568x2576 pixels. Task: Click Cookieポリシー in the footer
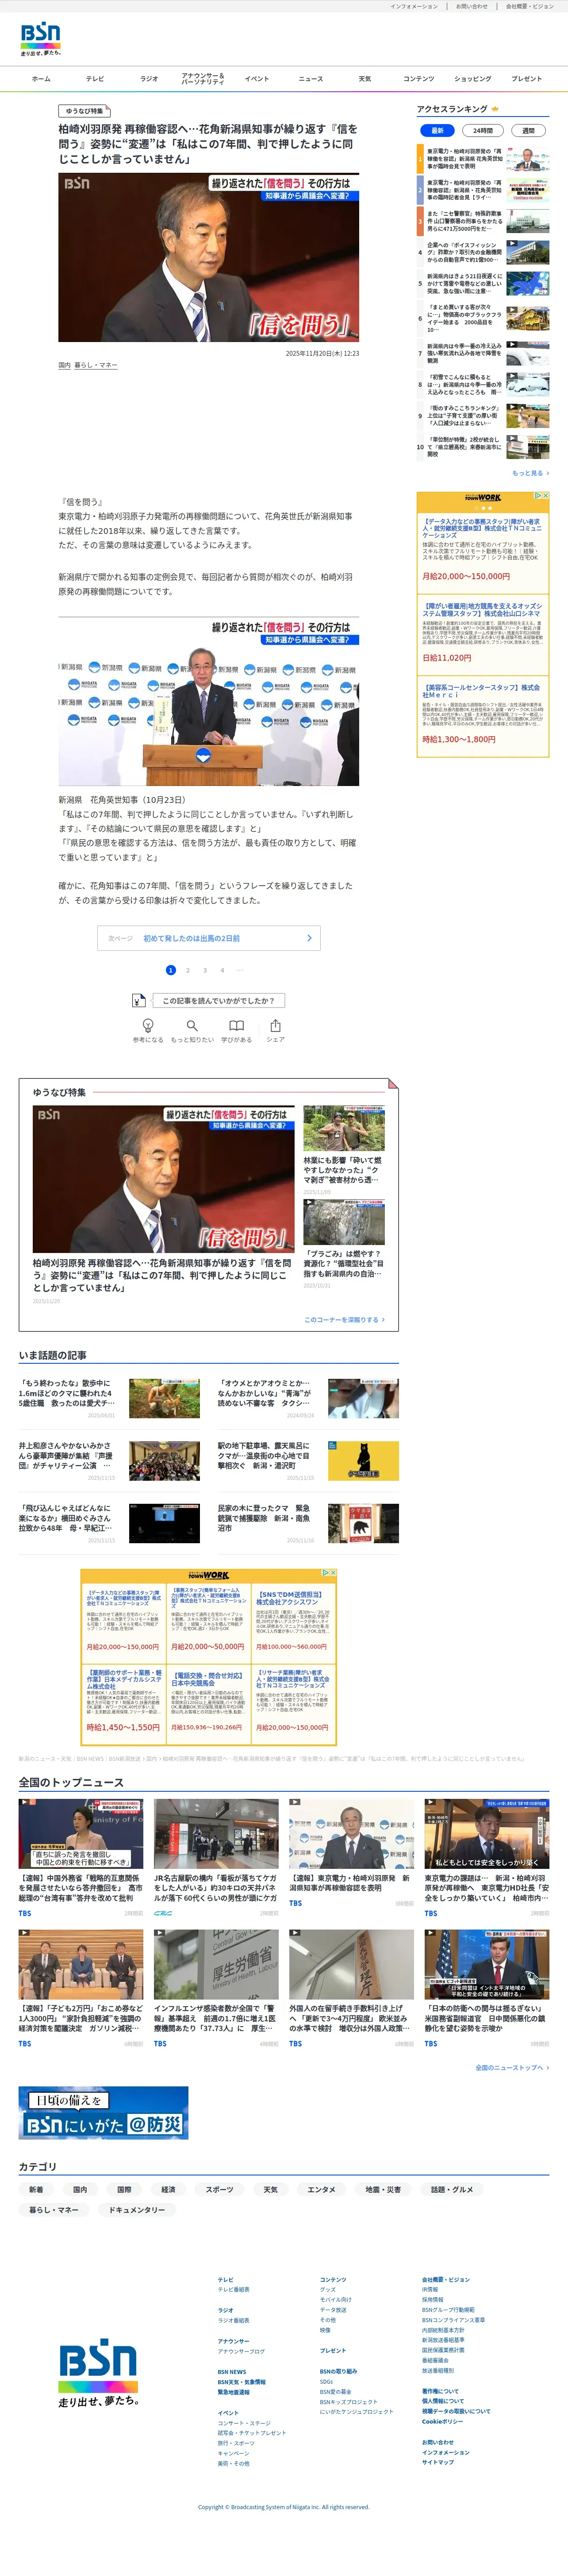[442, 2422]
